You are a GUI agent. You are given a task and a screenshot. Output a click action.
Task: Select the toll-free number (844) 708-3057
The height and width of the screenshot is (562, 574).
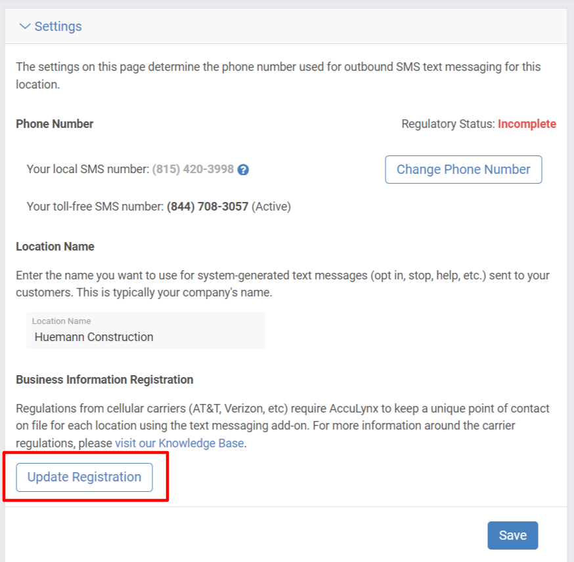[208, 207]
